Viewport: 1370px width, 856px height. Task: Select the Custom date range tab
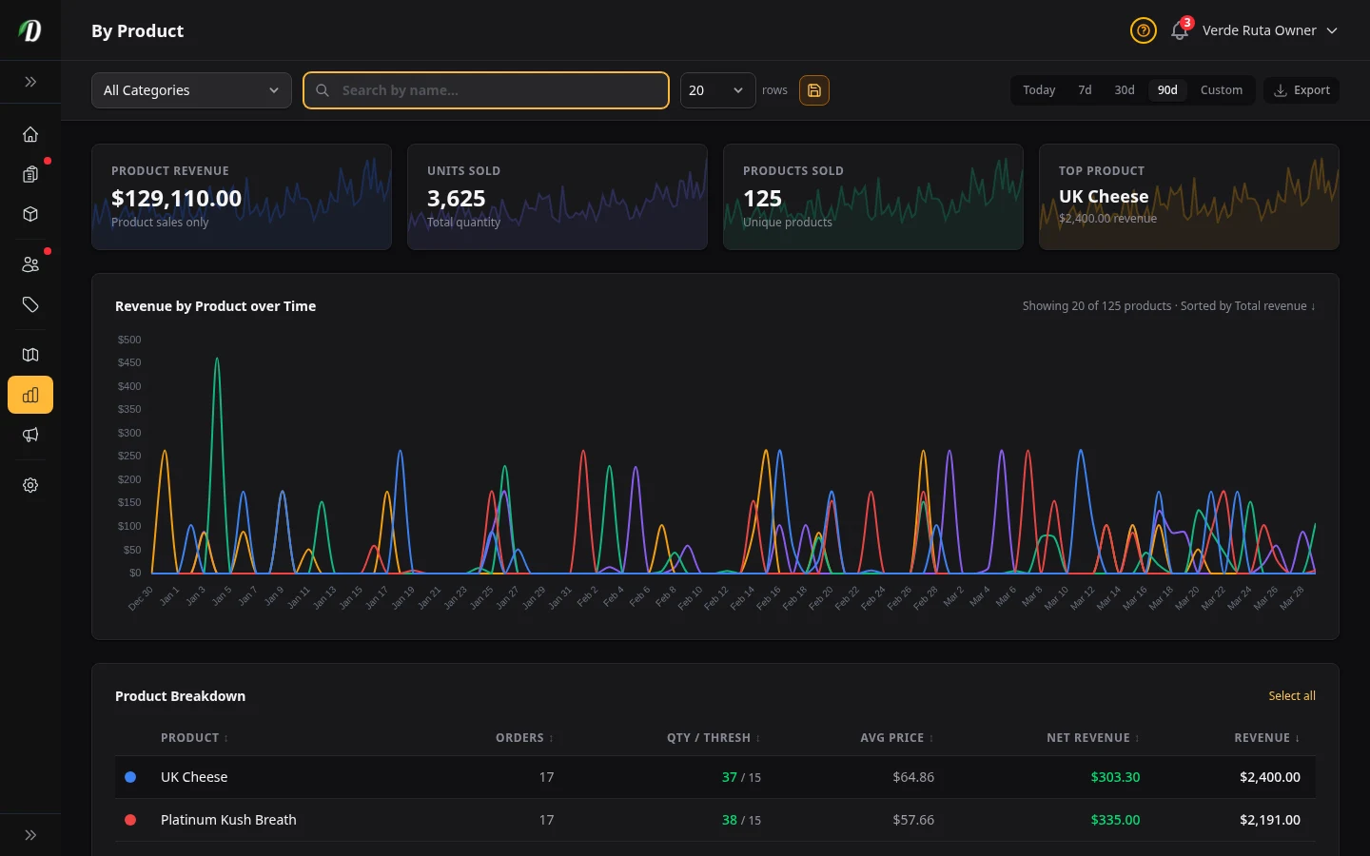pos(1222,89)
